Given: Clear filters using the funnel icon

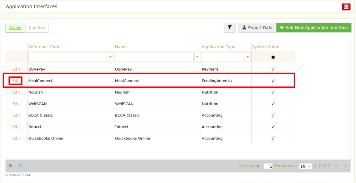Looking at the screenshot, I should point(230,28).
